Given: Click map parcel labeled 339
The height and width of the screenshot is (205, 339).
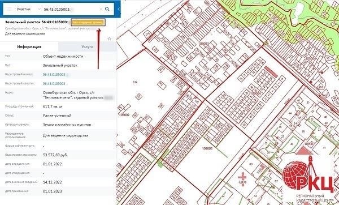Looking at the screenshot, I should (x=135, y=82).
